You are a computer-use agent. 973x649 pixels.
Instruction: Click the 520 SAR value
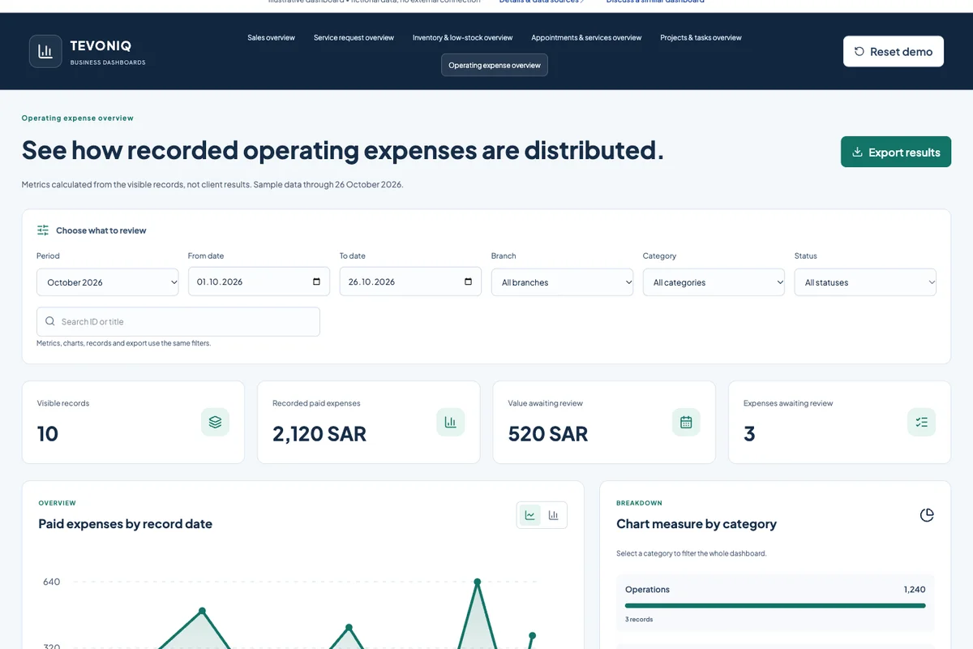pyautogui.click(x=548, y=434)
